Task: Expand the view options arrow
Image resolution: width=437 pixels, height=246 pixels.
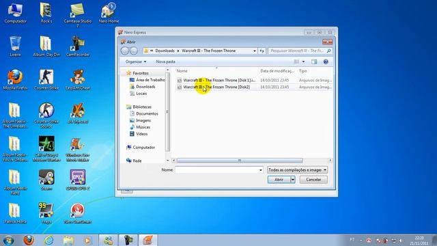Action: pos(303,61)
